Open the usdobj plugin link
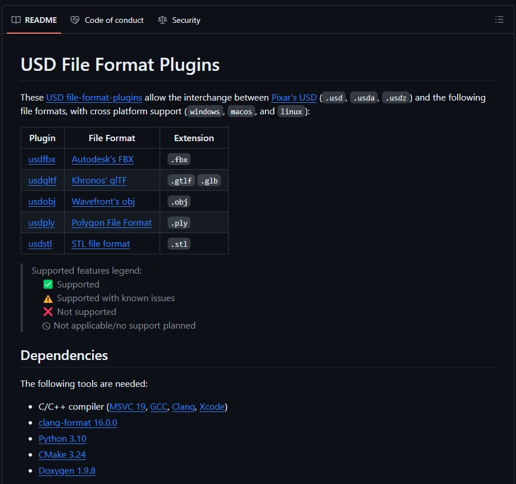Viewport: 516px width, 484px height. click(42, 202)
